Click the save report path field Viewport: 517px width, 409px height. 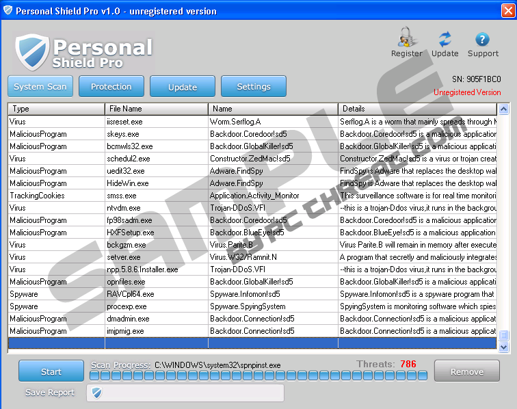(185, 393)
